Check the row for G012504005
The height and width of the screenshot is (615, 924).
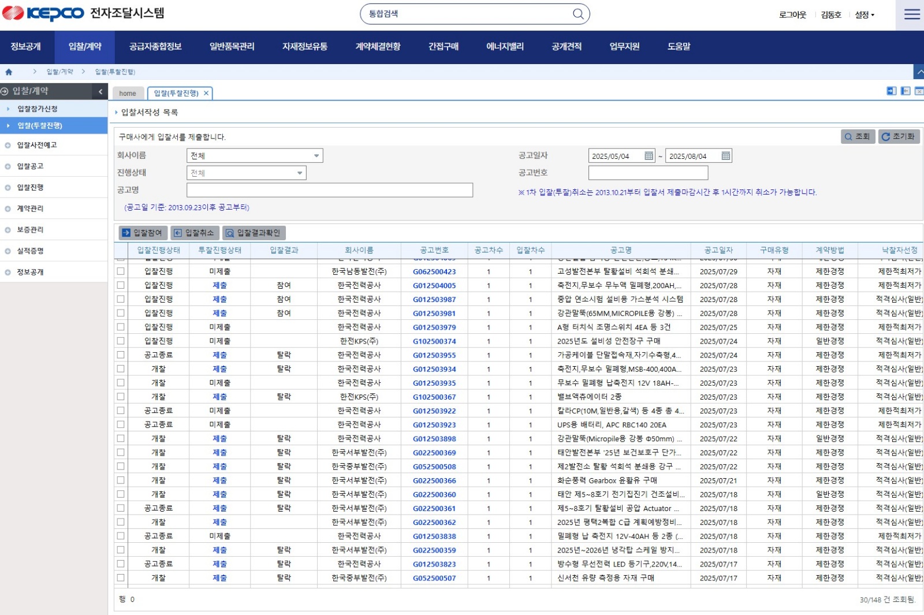click(121, 285)
